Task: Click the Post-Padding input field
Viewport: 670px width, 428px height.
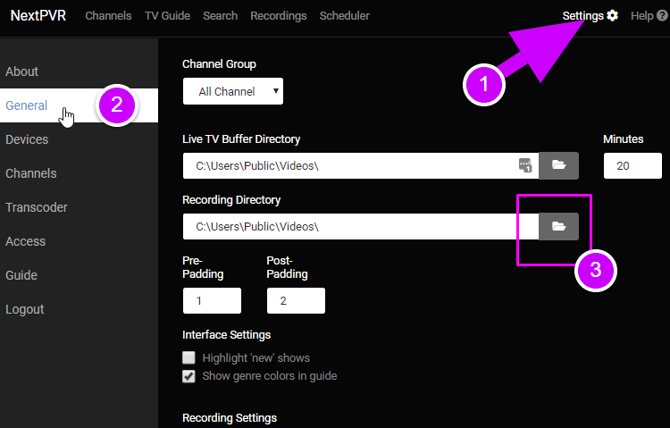Action: point(296,300)
